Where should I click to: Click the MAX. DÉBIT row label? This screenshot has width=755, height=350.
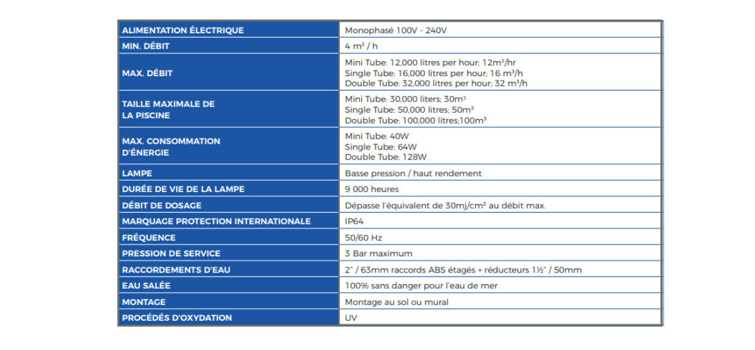click(147, 73)
